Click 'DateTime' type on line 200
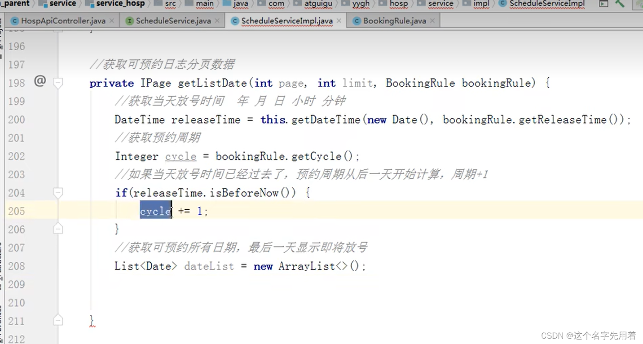 (140, 120)
